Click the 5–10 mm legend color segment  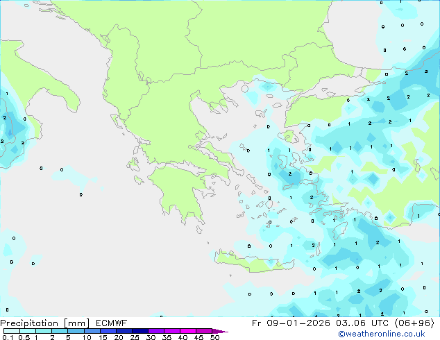[76, 331]
